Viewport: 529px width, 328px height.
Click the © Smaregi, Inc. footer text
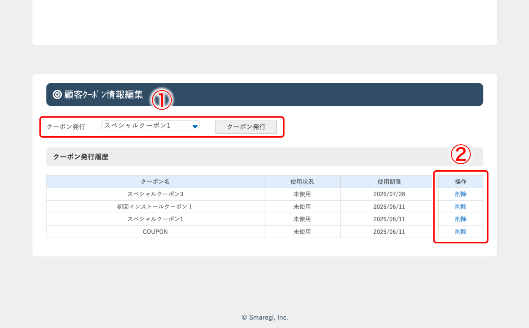264,317
